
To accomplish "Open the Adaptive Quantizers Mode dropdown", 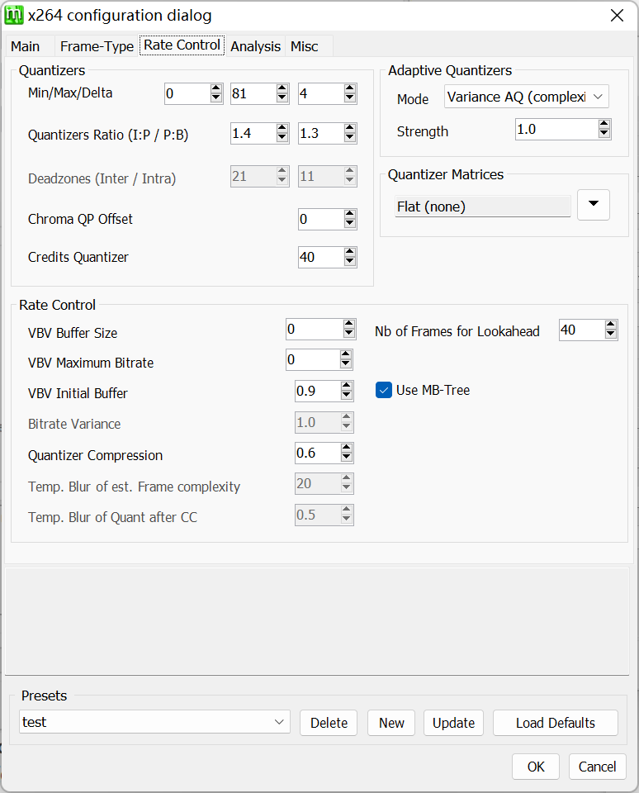I will (x=526, y=97).
